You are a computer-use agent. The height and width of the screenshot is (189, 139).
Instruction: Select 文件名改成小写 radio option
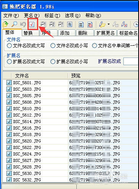69,46
